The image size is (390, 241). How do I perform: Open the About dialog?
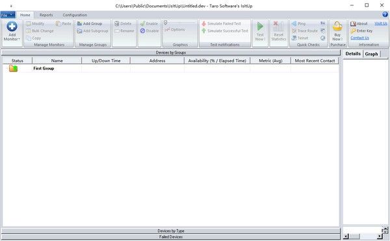pos(359,23)
